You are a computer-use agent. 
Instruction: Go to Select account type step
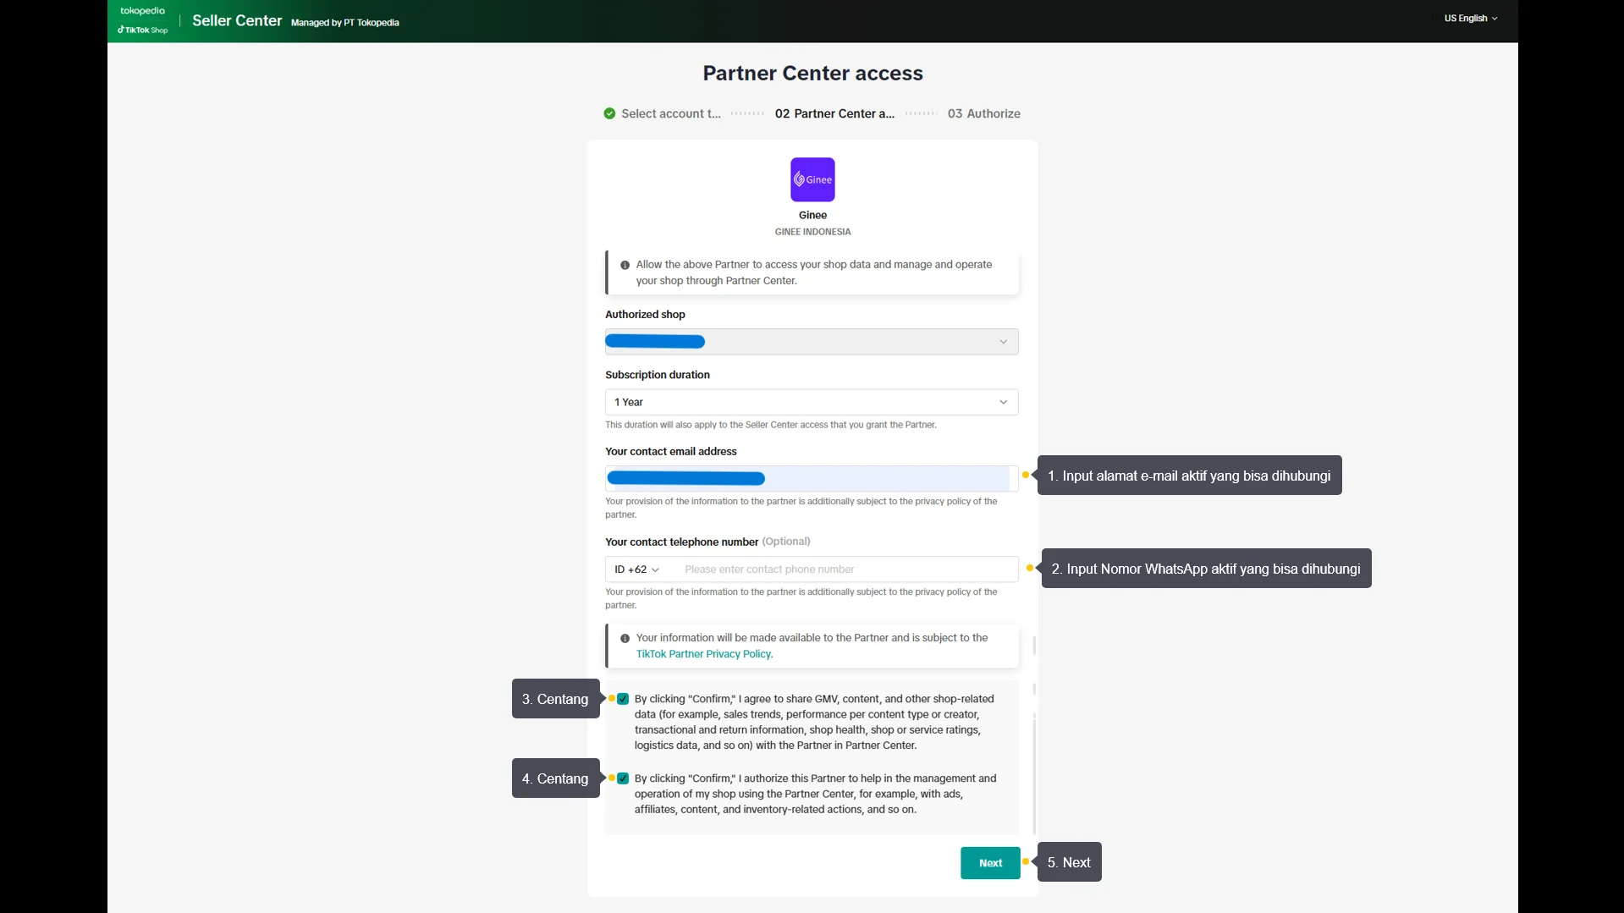[x=670, y=113]
